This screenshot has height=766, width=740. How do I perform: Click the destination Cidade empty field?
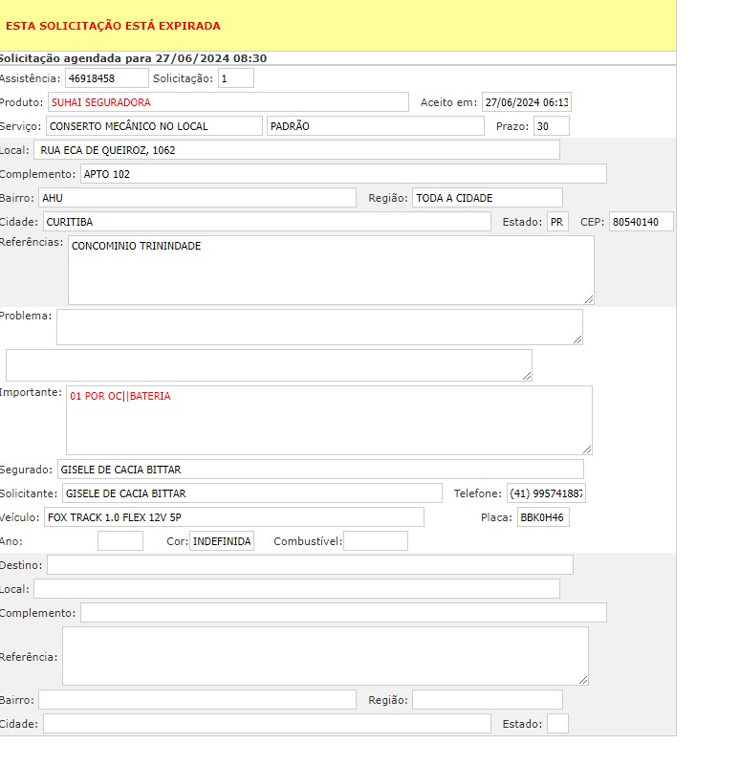coord(267,724)
